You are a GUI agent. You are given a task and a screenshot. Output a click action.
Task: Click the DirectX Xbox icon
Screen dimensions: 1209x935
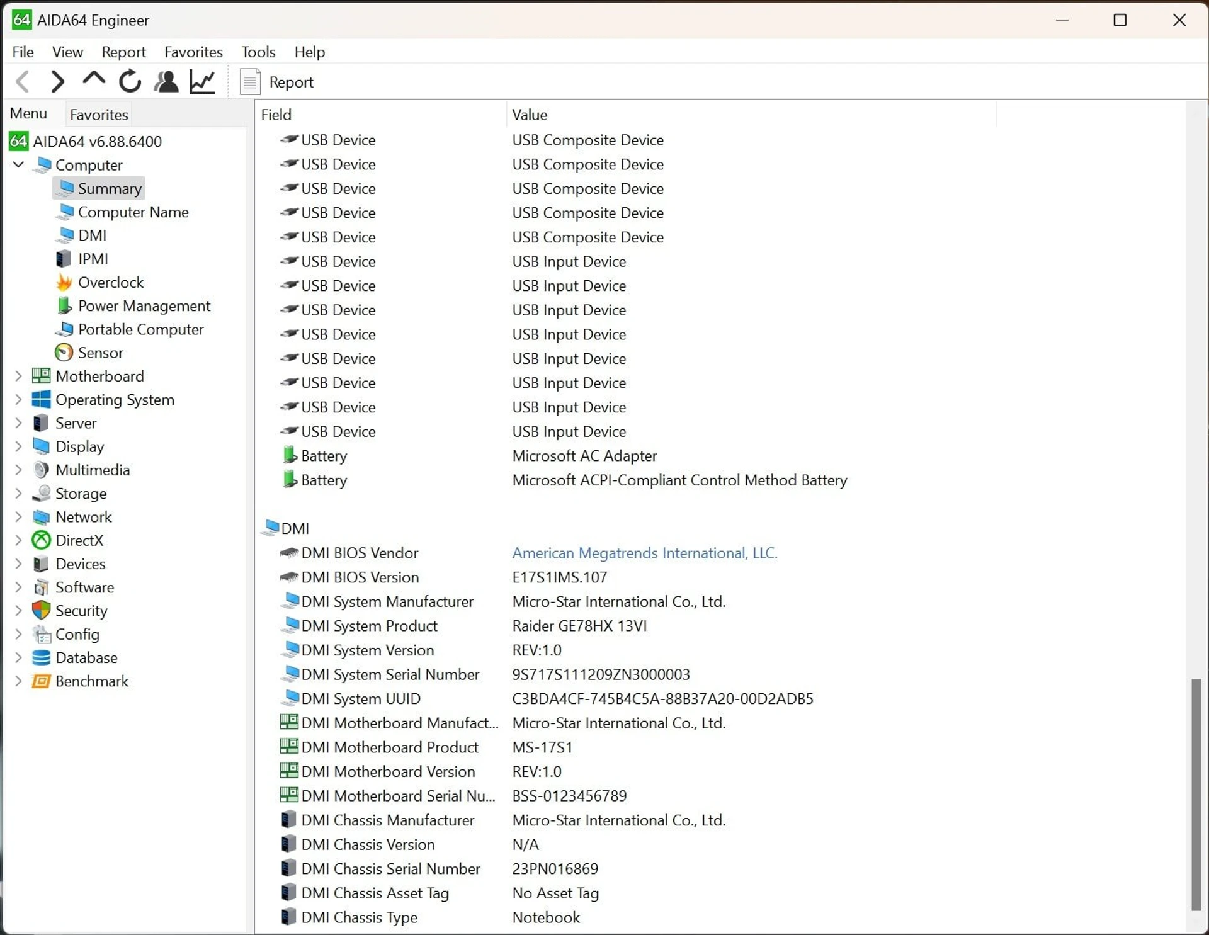[x=41, y=540]
